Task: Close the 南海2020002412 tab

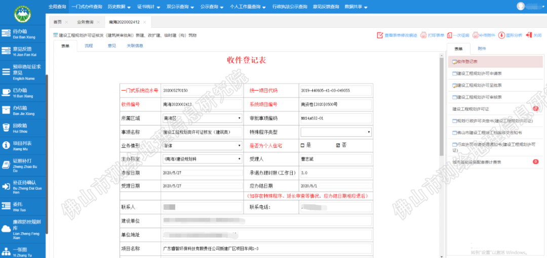Action: click(144, 22)
